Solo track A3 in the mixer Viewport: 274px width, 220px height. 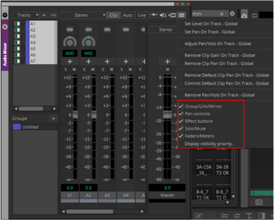pyautogui.click(x=103, y=70)
